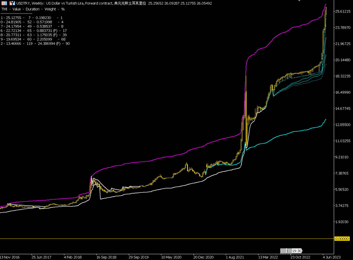353x260 pixels.
Task: Click the 12.85500 price scale label
Action: 343,125
